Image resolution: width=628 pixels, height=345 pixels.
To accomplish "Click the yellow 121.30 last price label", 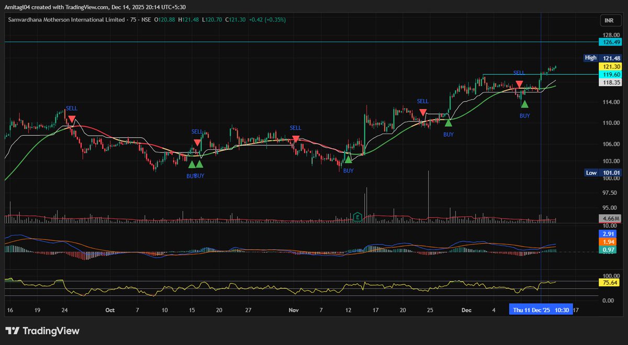I will point(610,67).
